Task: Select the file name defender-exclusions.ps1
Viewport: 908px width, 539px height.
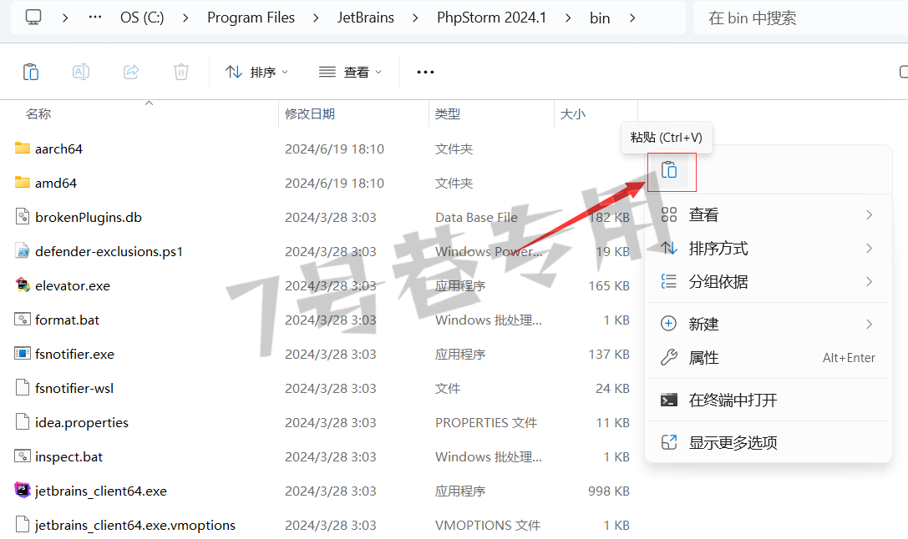Action: (109, 252)
